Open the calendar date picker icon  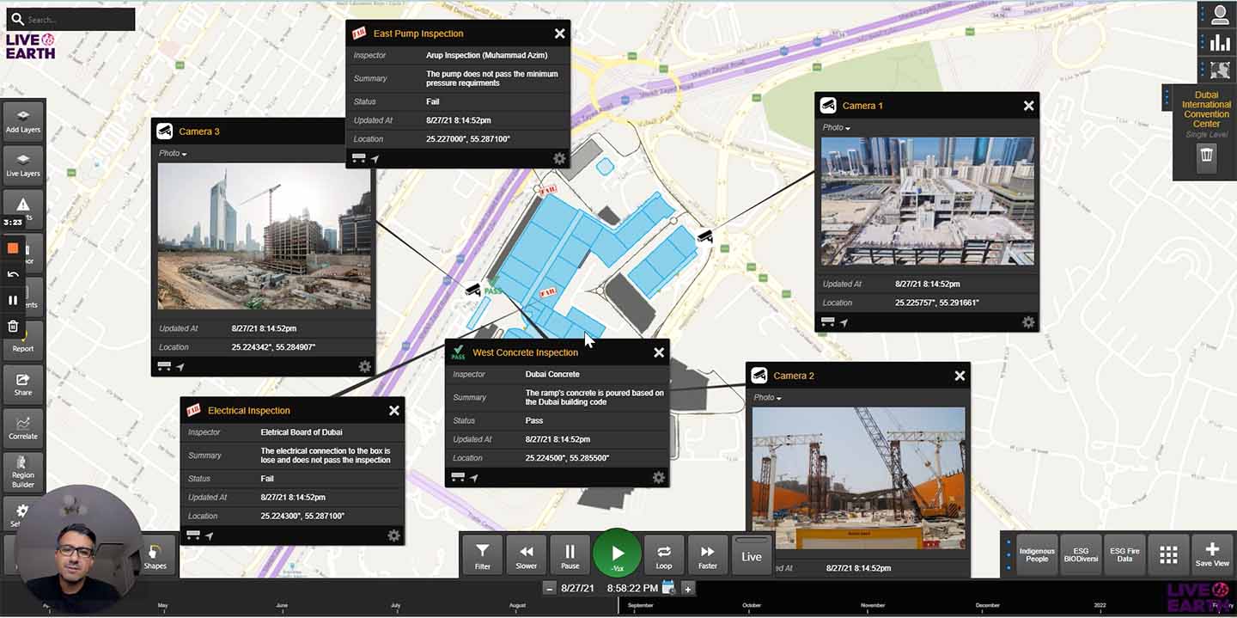point(668,588)
